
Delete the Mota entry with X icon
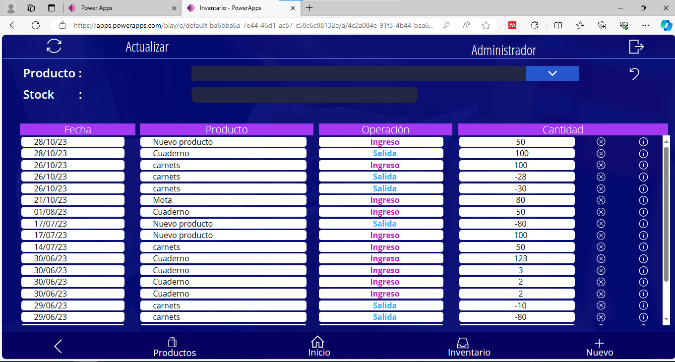(601, 200)
